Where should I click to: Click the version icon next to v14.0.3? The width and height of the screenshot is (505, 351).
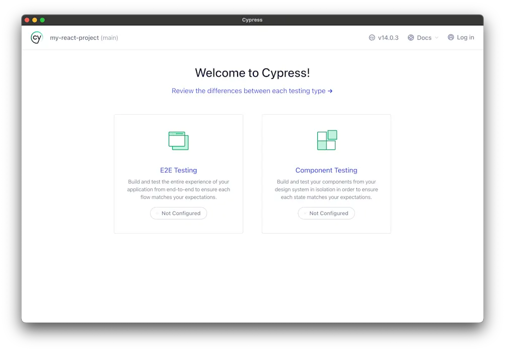pos(372,37)
